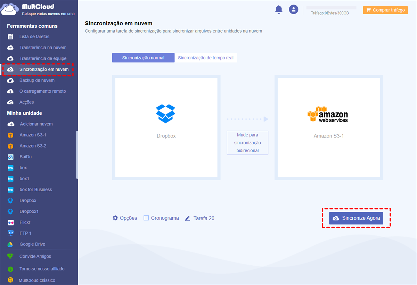Viewport: 417px width, 285px height.
Task: Select Backup de nuvem menu item
Action: click(37, 80)
